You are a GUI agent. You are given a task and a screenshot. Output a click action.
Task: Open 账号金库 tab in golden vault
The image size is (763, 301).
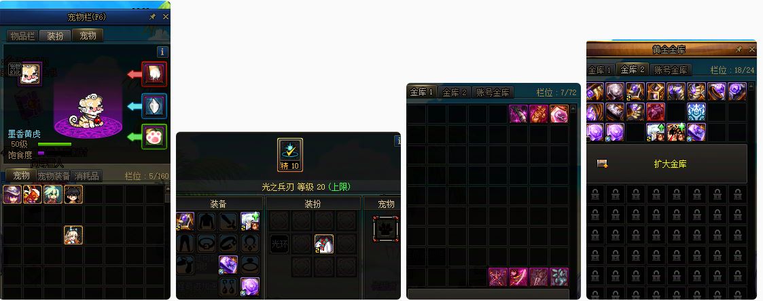(x=671, y=70)
